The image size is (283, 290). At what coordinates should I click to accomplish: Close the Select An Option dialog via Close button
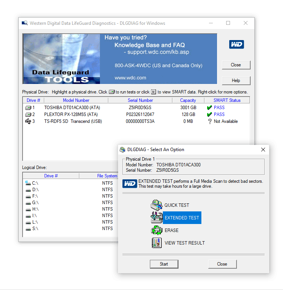click(x=222, y=264)
